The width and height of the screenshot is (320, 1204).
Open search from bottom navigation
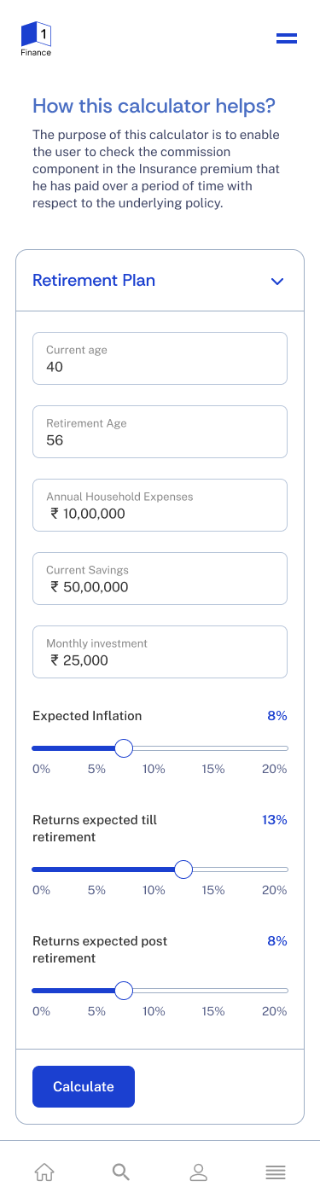coord(121,1172)
